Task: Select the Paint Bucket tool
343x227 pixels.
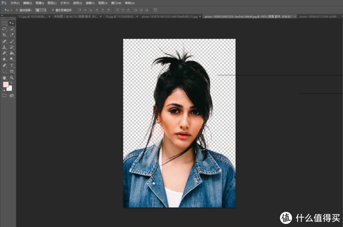Action: coord(12,53)
